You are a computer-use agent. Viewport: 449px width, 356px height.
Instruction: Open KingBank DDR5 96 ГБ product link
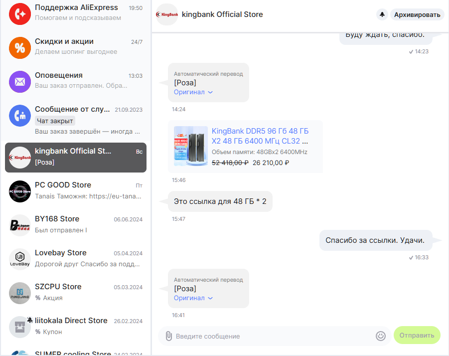260,136
